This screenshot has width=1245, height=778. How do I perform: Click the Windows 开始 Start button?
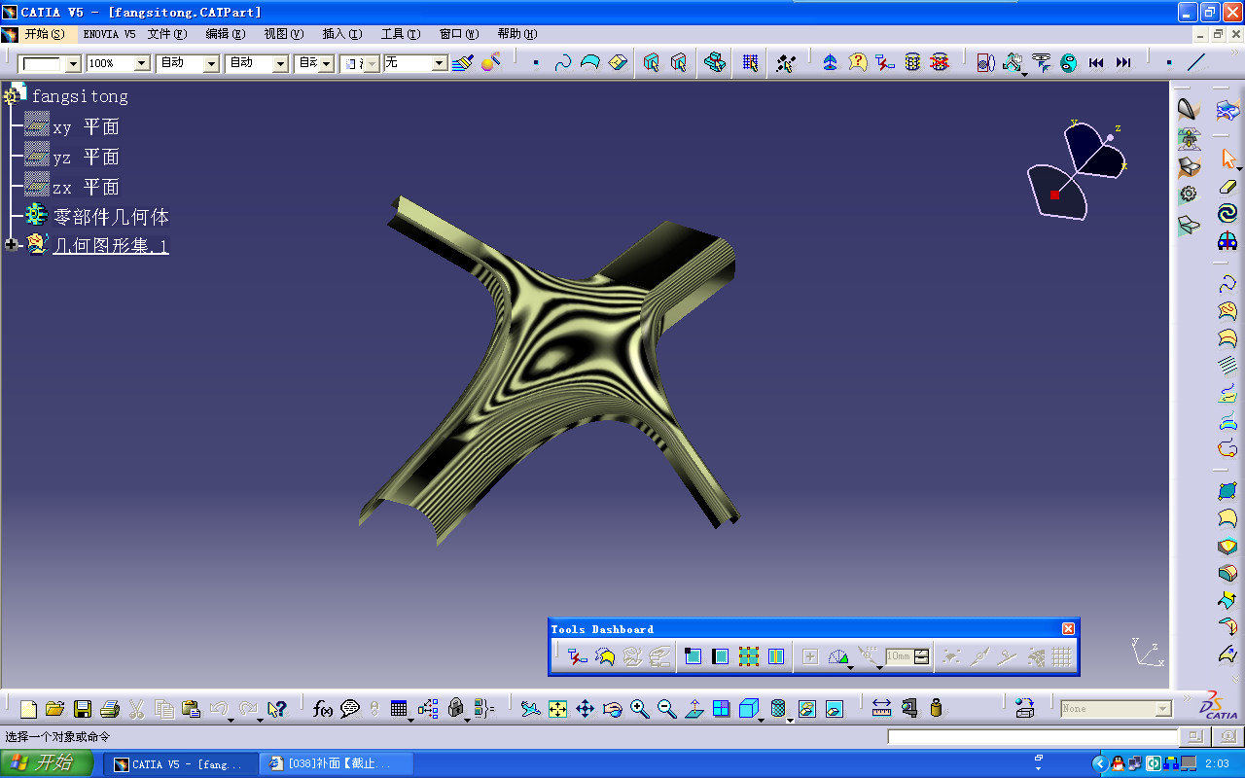(x=48, y=763)
